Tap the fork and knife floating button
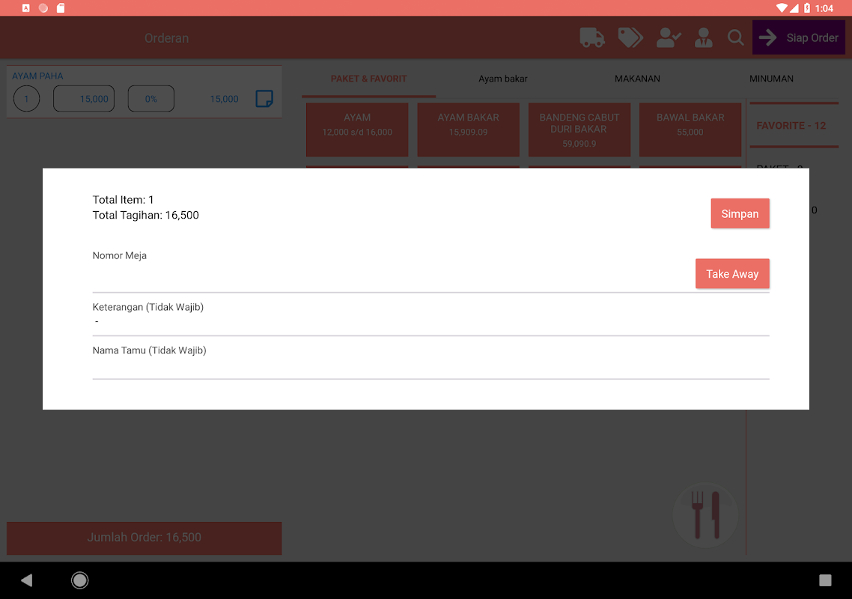The image size is (852, 599). tap(705, 514)
